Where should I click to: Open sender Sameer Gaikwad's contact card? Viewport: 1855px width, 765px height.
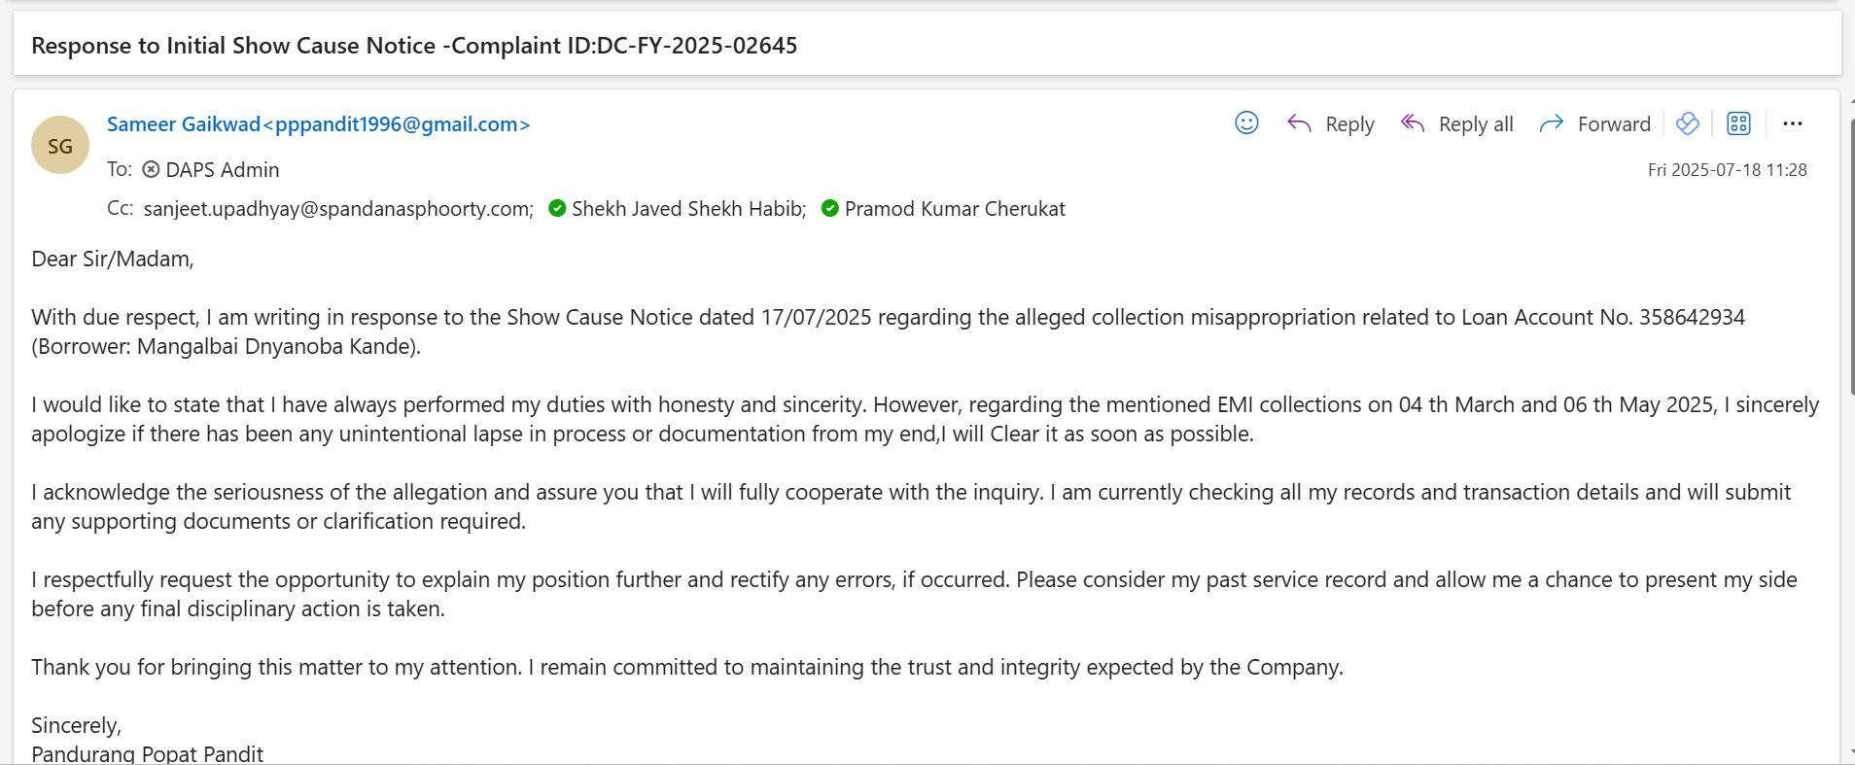[x=318, y=124]
